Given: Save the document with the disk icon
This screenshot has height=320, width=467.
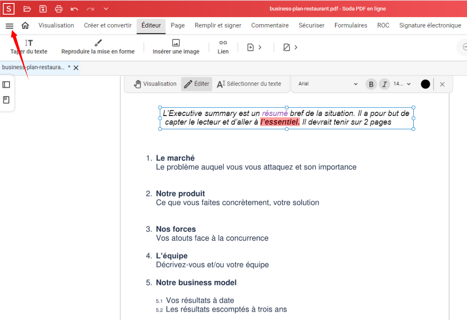Looking at the screenshot, I should pos(43,9).
